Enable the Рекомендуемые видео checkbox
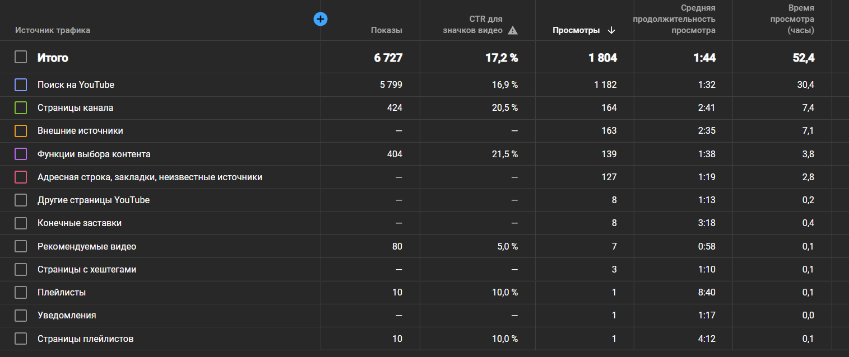The height and width of the screenshot is (357, 849). point(21,246)
